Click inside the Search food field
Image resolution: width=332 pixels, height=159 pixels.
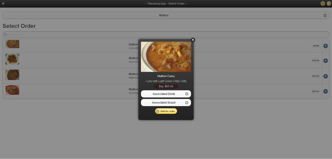(x=166, y=34)
